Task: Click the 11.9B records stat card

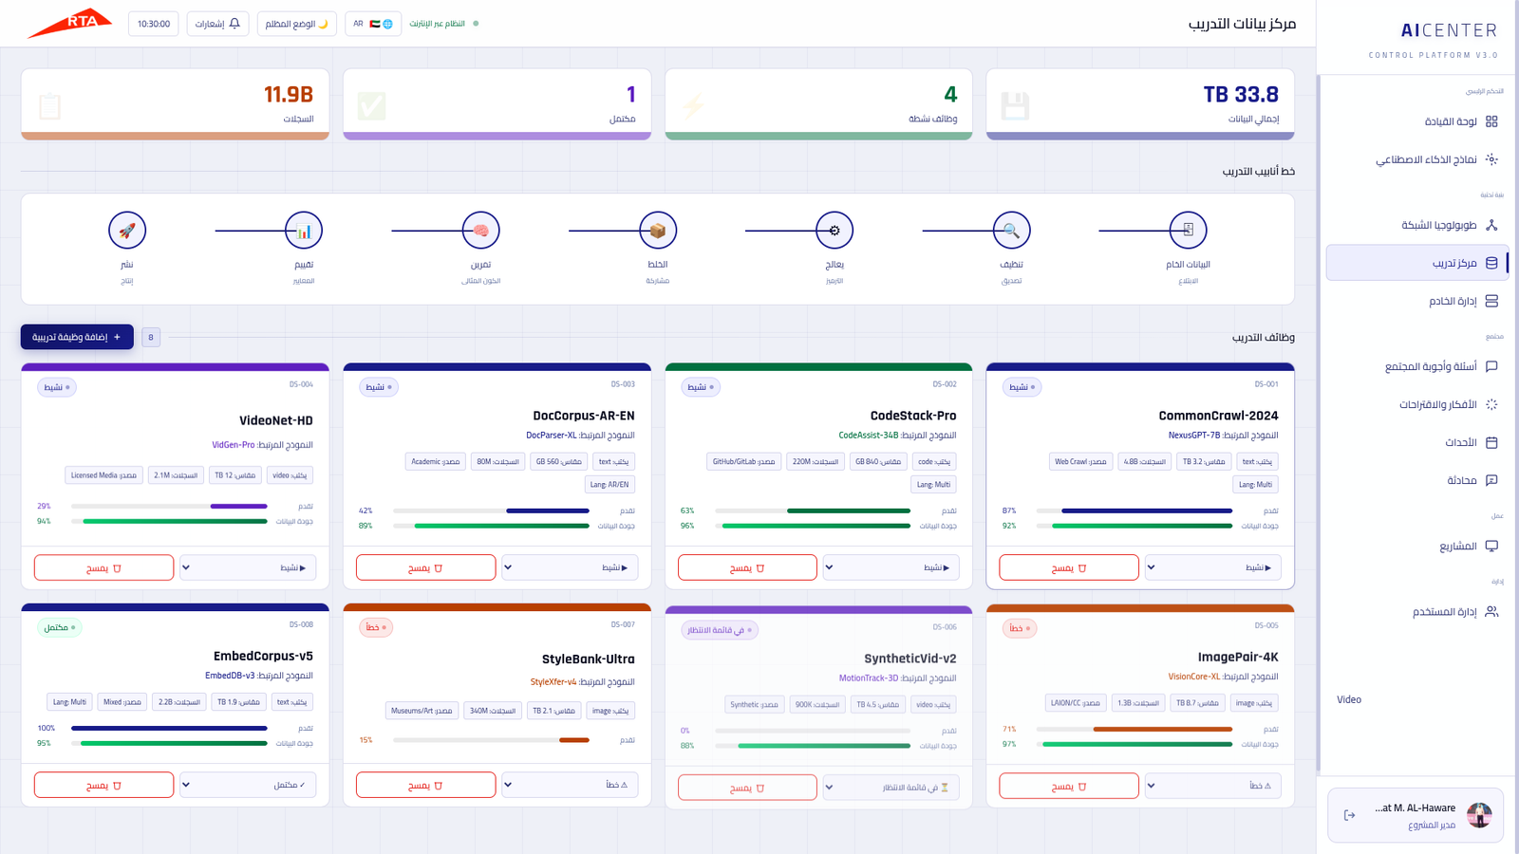Action: pyautogui.click(x=175, y=104)
